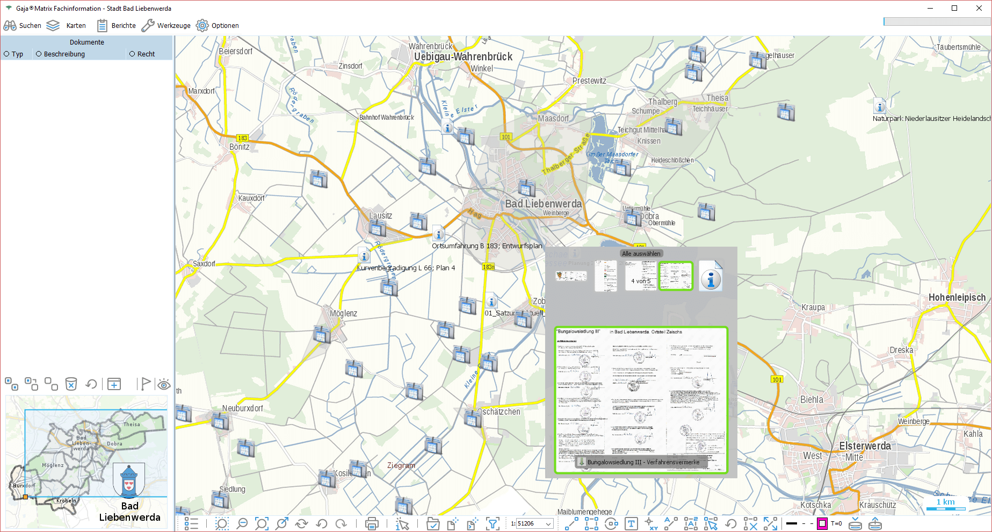Click the zoom out magnifier icon
Viewport: 992px width, 532px height.
pos(242,523)
